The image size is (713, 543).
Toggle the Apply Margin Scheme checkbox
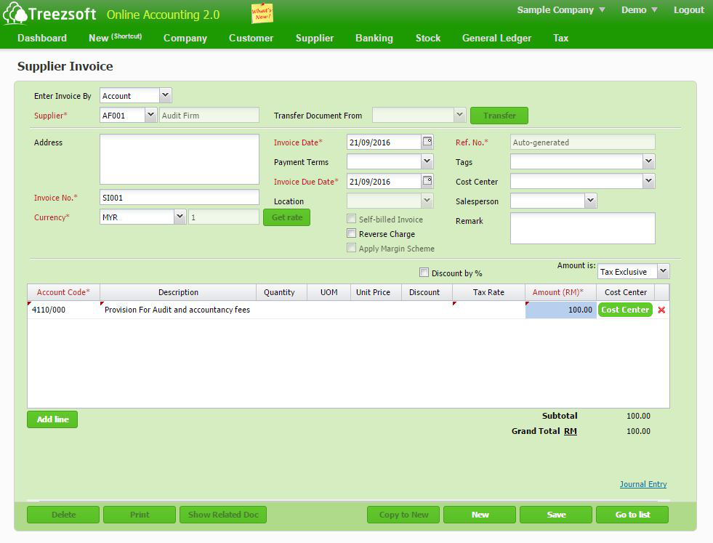351,248
